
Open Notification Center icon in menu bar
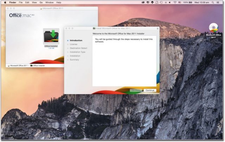click(218, 2)
